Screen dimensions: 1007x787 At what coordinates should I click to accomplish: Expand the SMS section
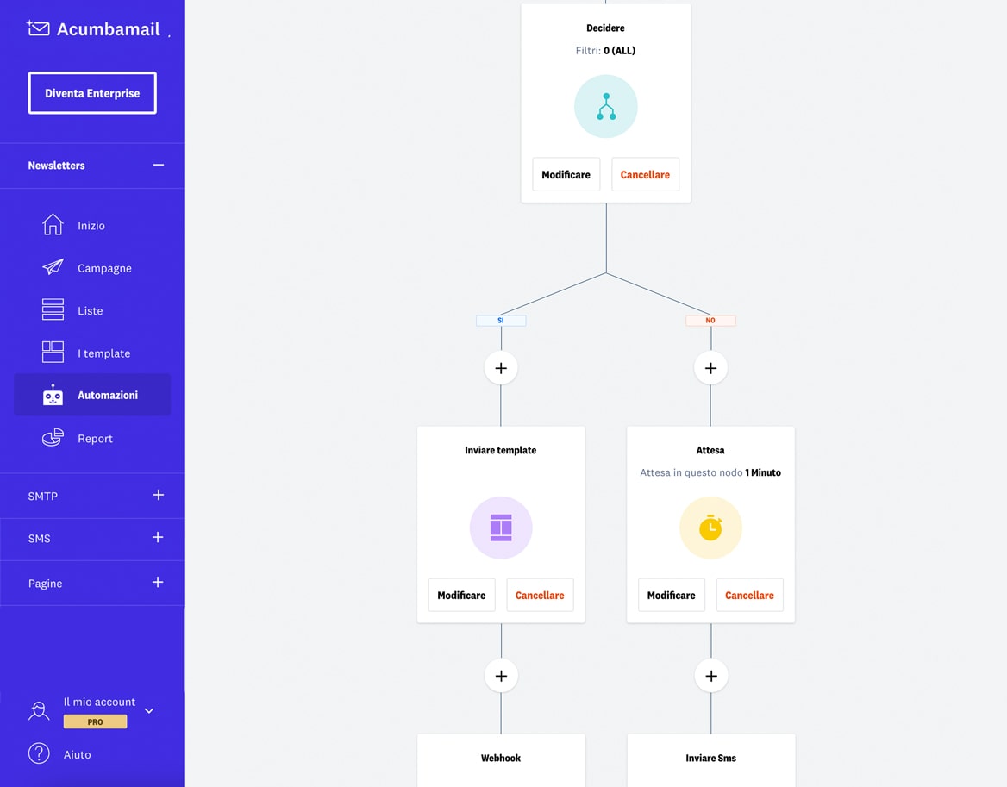tap(158, 538)
